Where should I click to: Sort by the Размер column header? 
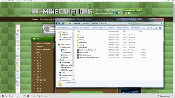140,31
